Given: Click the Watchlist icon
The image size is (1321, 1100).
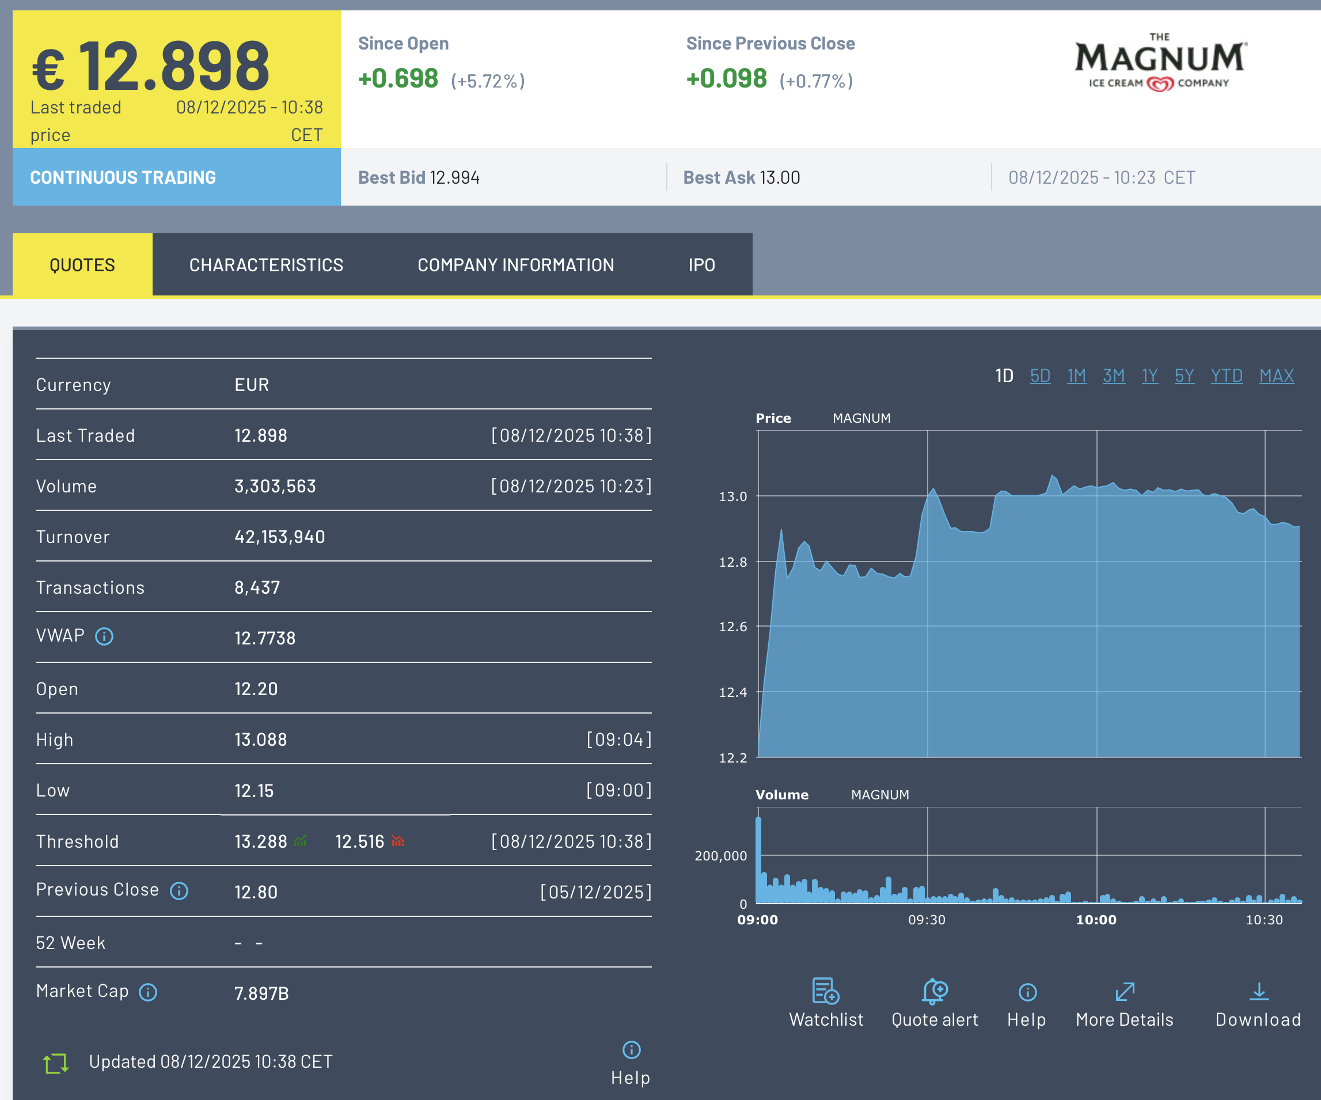Looking at the screenshot, I should [x=825, y=991].
